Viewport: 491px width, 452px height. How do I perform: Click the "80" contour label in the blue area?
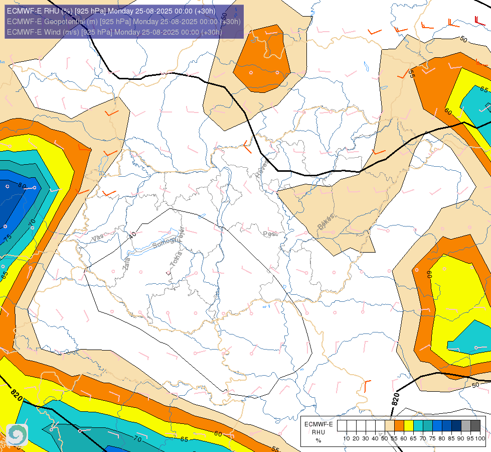[x=22, y=185]
